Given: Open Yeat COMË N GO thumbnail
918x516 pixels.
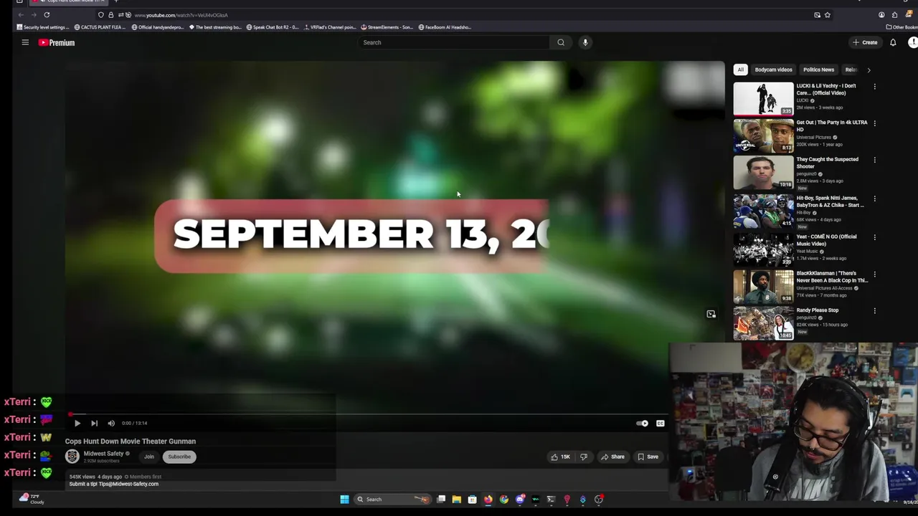Looking at the screenshot, I should point(763,249).
